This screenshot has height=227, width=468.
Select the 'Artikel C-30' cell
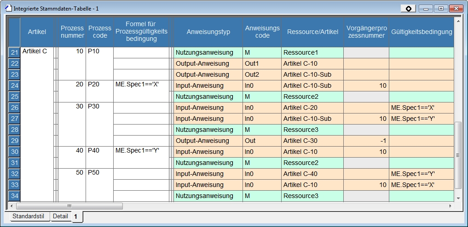[312, 141]
